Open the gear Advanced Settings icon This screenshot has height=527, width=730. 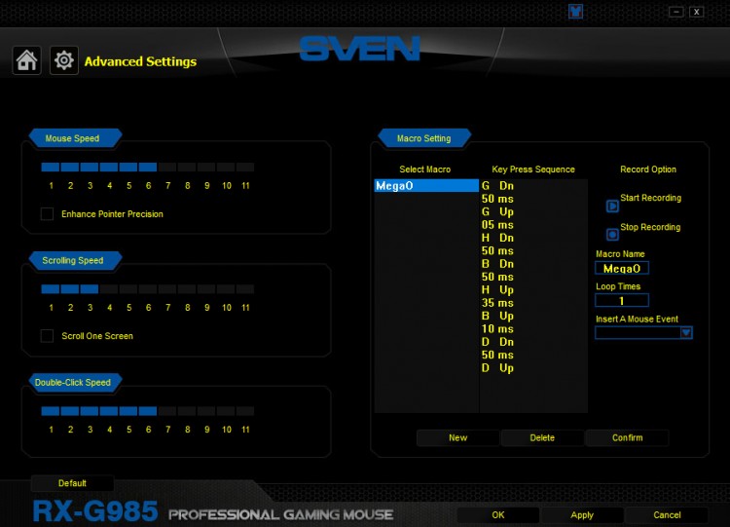pyautogui.click(x=64, y=60)
